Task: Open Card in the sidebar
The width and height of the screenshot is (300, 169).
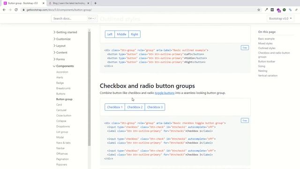Action: pos(59,105)
